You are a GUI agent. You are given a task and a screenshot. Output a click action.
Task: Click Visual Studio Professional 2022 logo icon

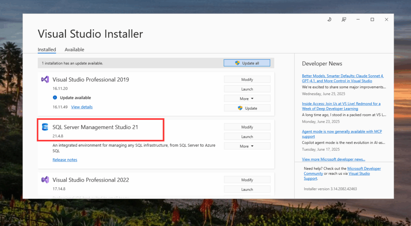point(45,180)
